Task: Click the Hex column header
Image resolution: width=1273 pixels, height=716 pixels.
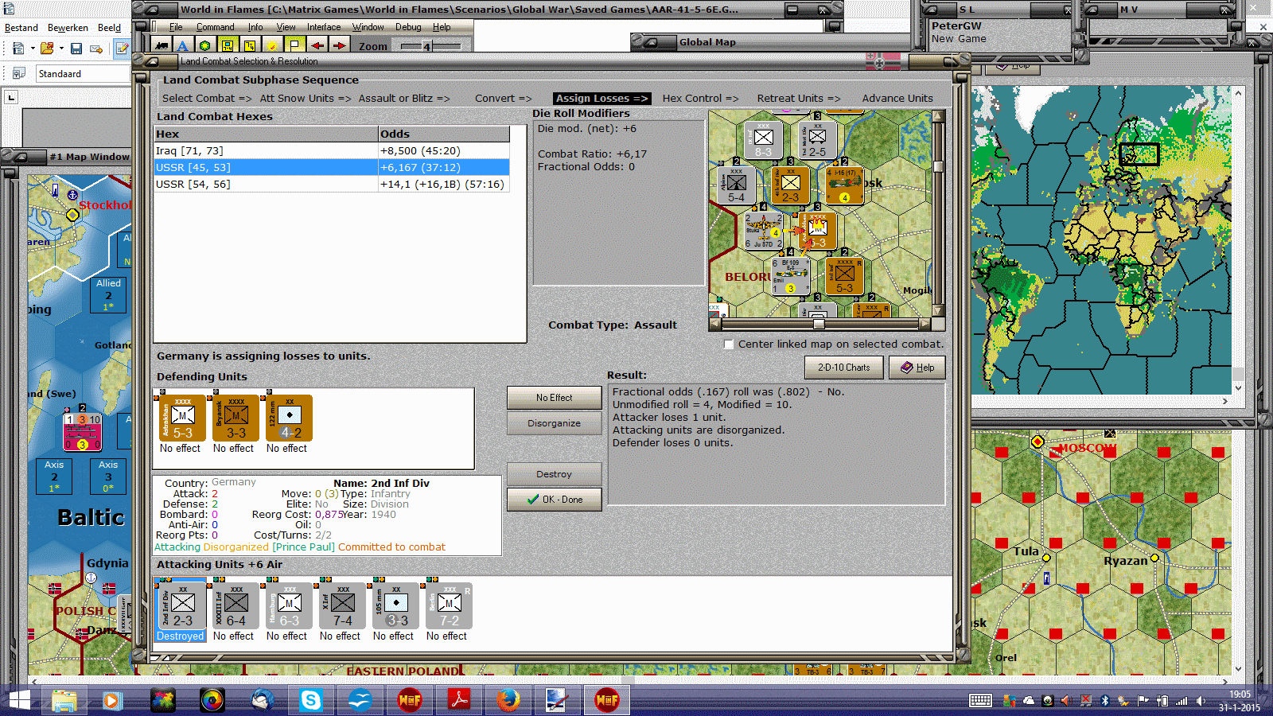Action: (266, 134)
